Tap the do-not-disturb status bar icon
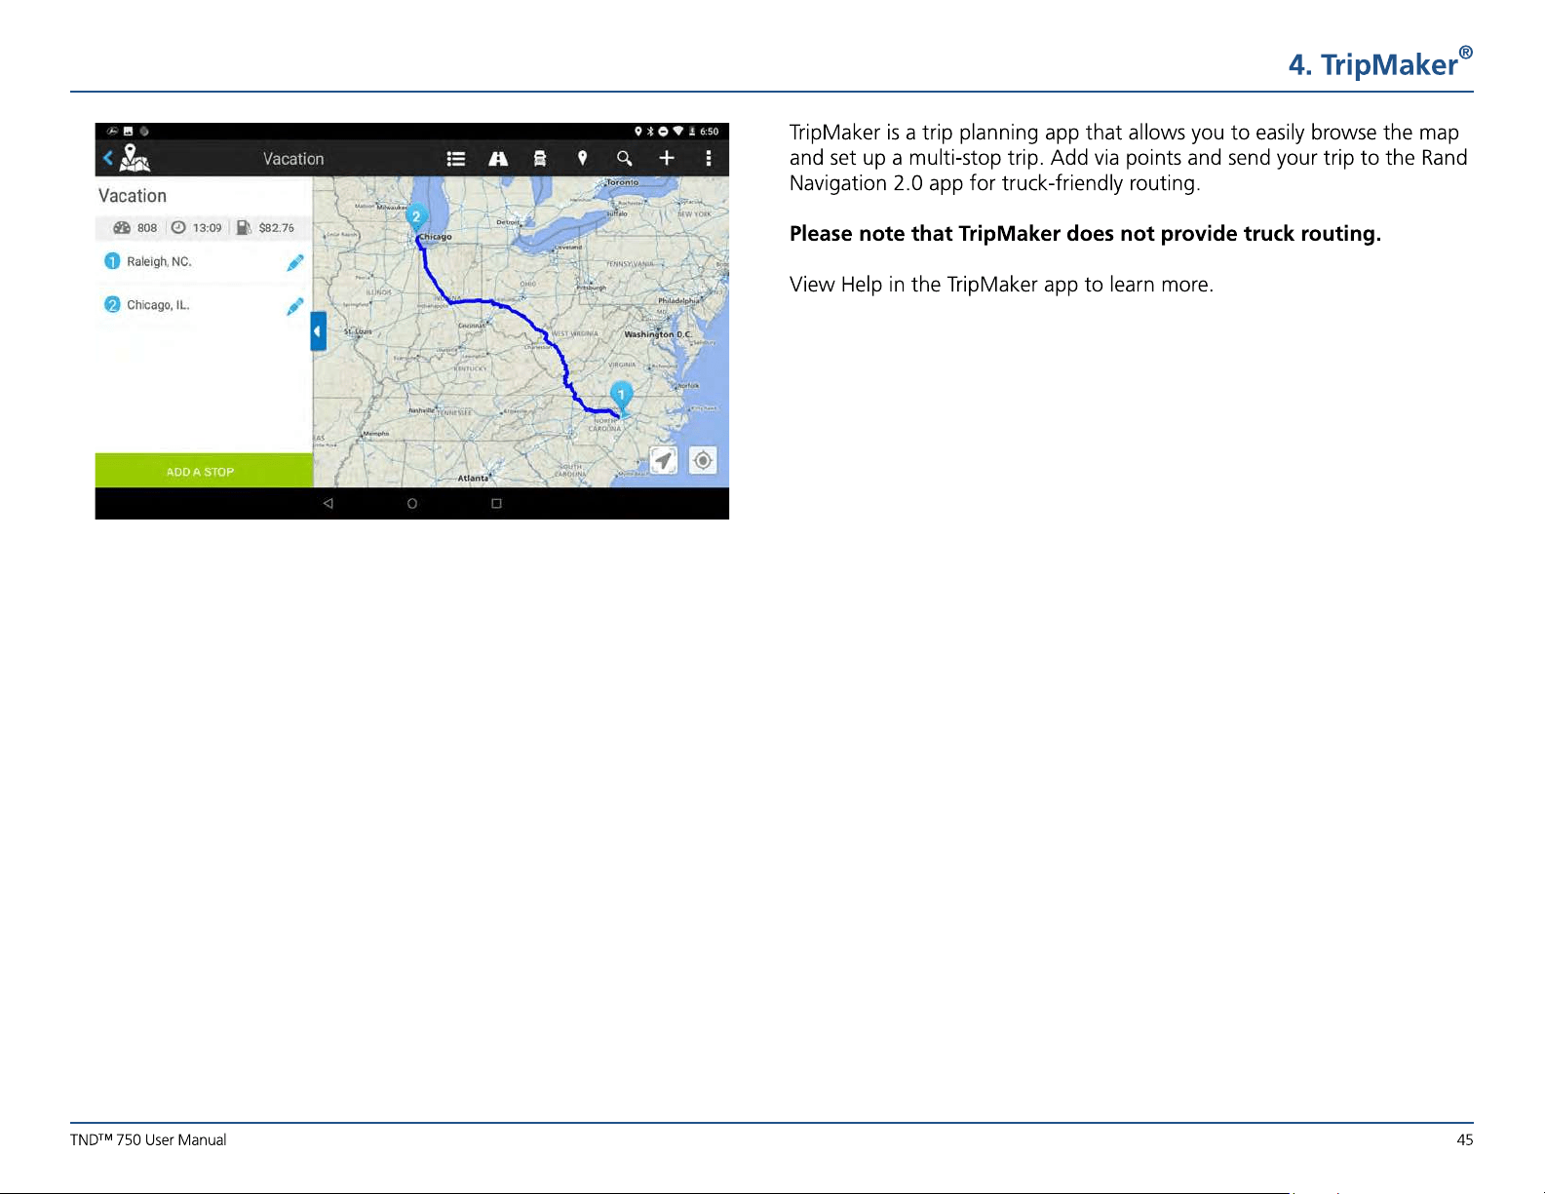 click(663, 132)
